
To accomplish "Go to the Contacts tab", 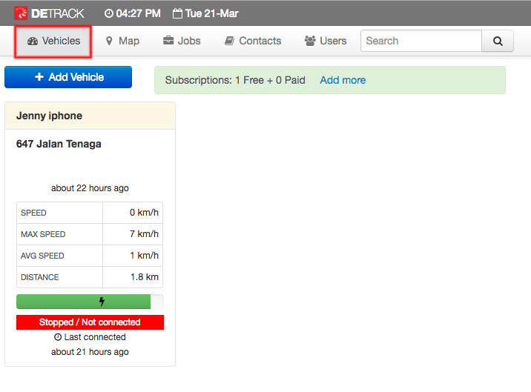I will click(x=253, y=41).
